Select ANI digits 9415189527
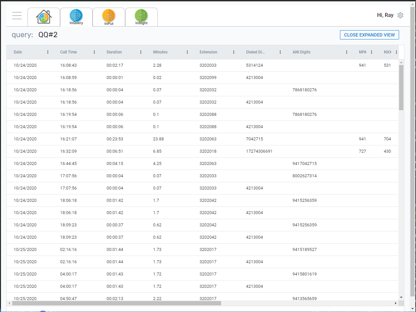Image resolution: width=416 pixels, height=312 pixels. pyautogui.click(x=304, y=250)
